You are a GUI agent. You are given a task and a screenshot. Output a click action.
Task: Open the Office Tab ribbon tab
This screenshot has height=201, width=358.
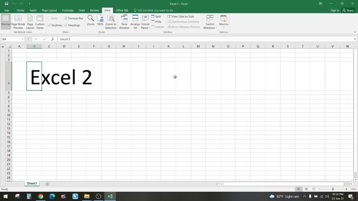(x=122, y=10)
